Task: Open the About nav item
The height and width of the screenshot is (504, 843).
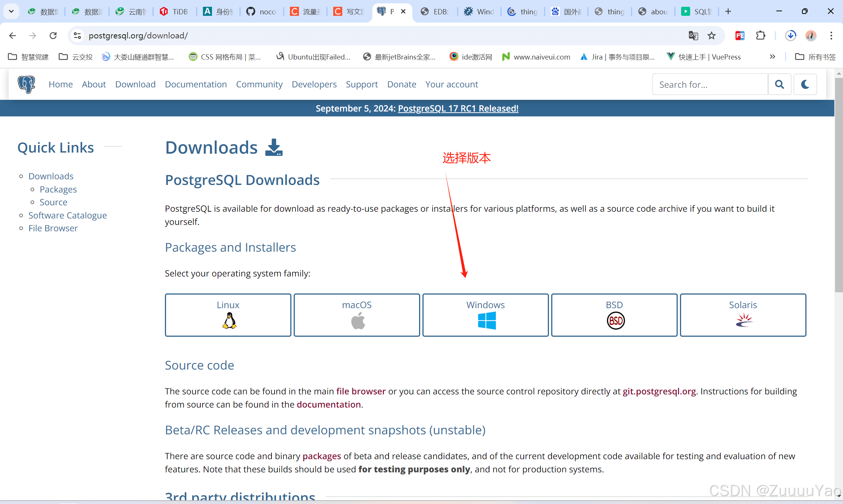Action: click(x=94, y=84)
